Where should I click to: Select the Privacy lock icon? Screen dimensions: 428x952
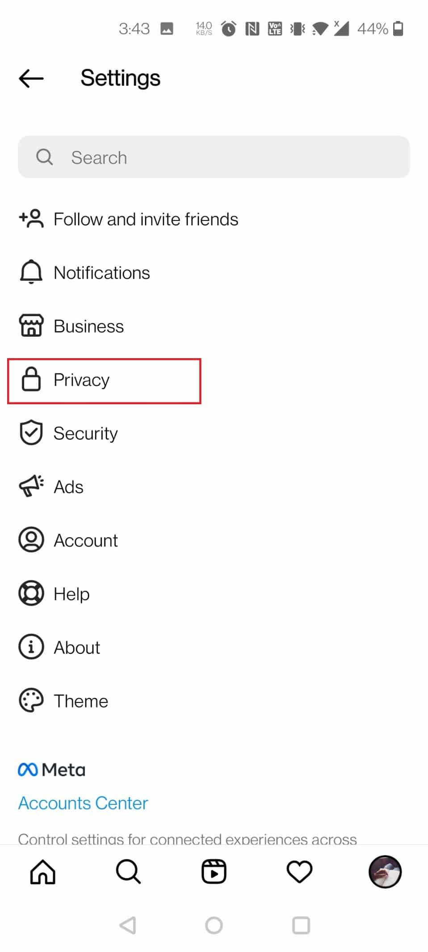(30, 380)
